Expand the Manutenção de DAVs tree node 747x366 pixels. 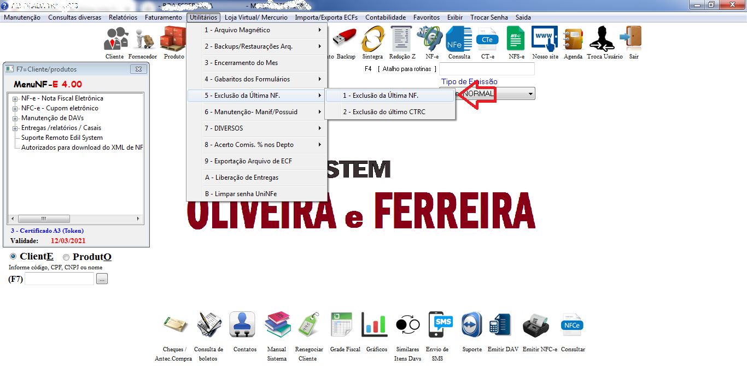(15, 119)
